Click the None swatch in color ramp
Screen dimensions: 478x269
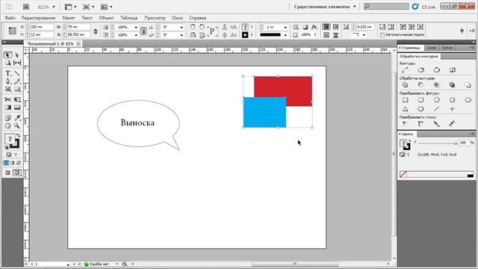tap(403, 174)
